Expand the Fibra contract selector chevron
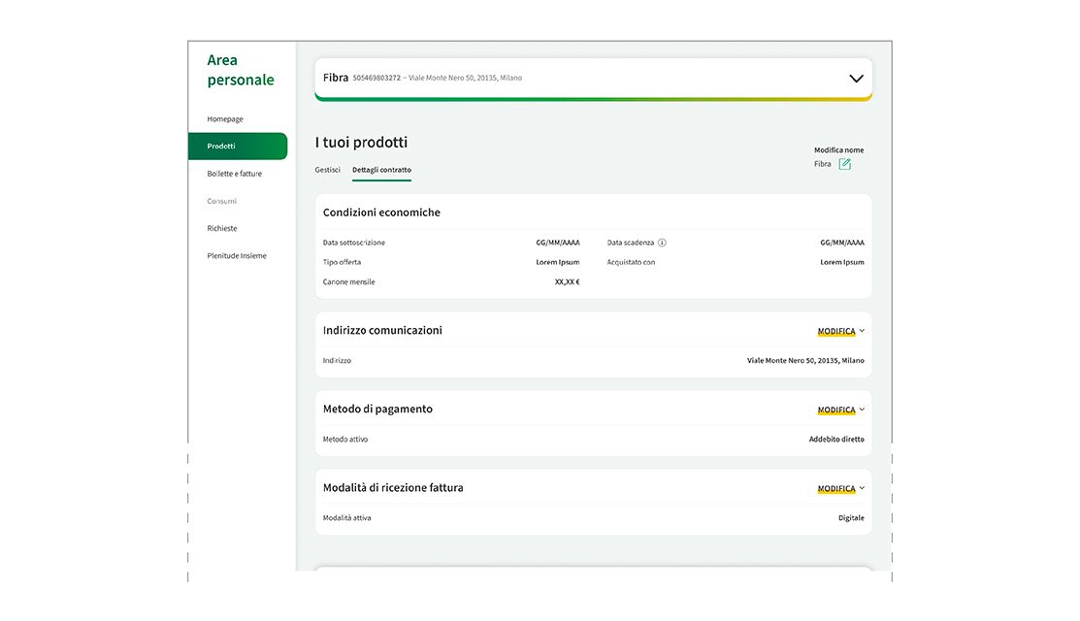Viewport: 1080px width, 621px height. point(855,79)
